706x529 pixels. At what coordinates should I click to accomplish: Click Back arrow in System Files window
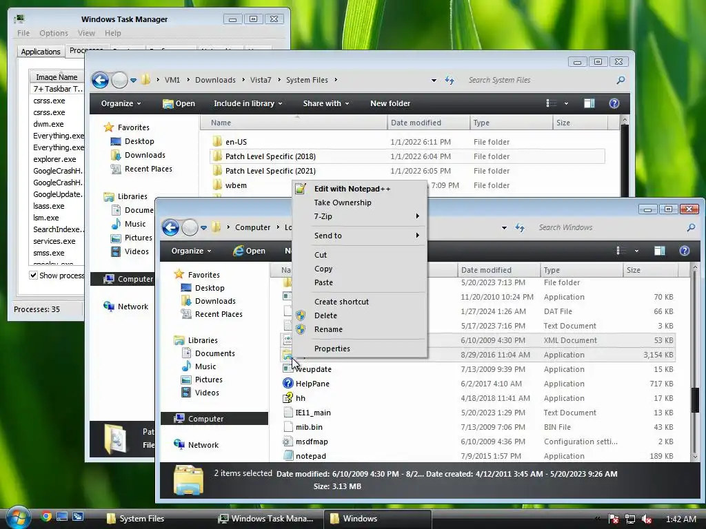coord(100,80)
